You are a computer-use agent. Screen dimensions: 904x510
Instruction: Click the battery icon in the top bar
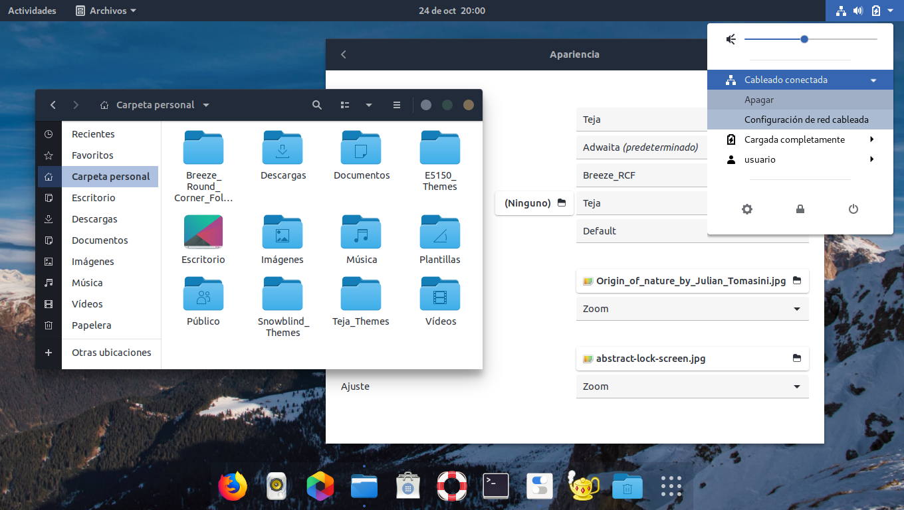tap(876, 11)
